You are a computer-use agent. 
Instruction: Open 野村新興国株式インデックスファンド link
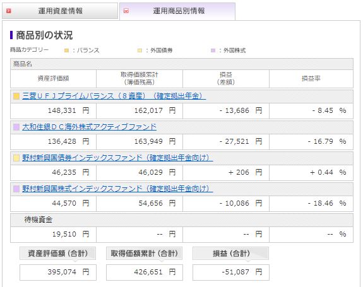(117, 189)
